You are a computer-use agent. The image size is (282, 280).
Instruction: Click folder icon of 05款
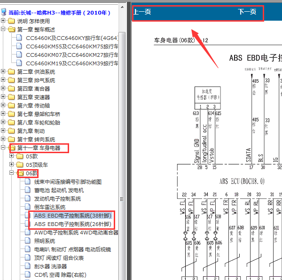click(x=20, y=156)
